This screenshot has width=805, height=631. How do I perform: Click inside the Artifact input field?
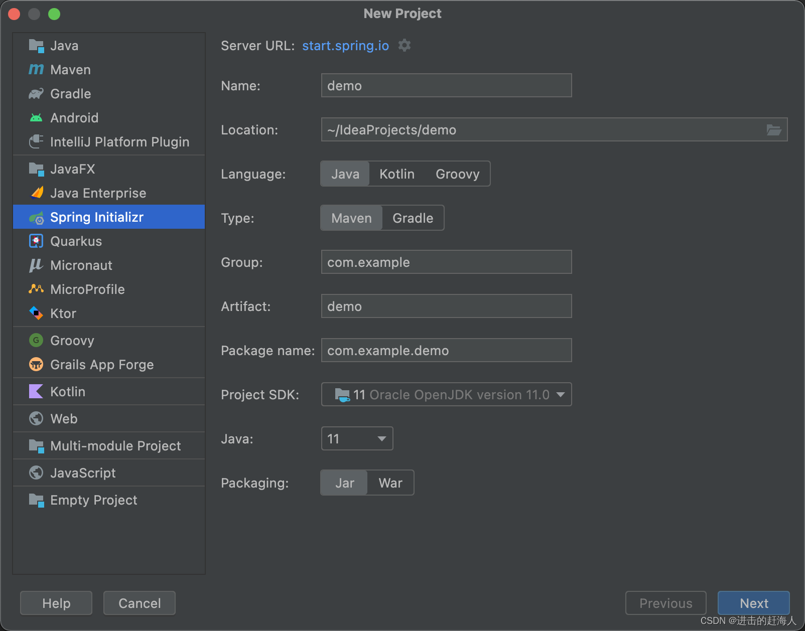(446, 306)
